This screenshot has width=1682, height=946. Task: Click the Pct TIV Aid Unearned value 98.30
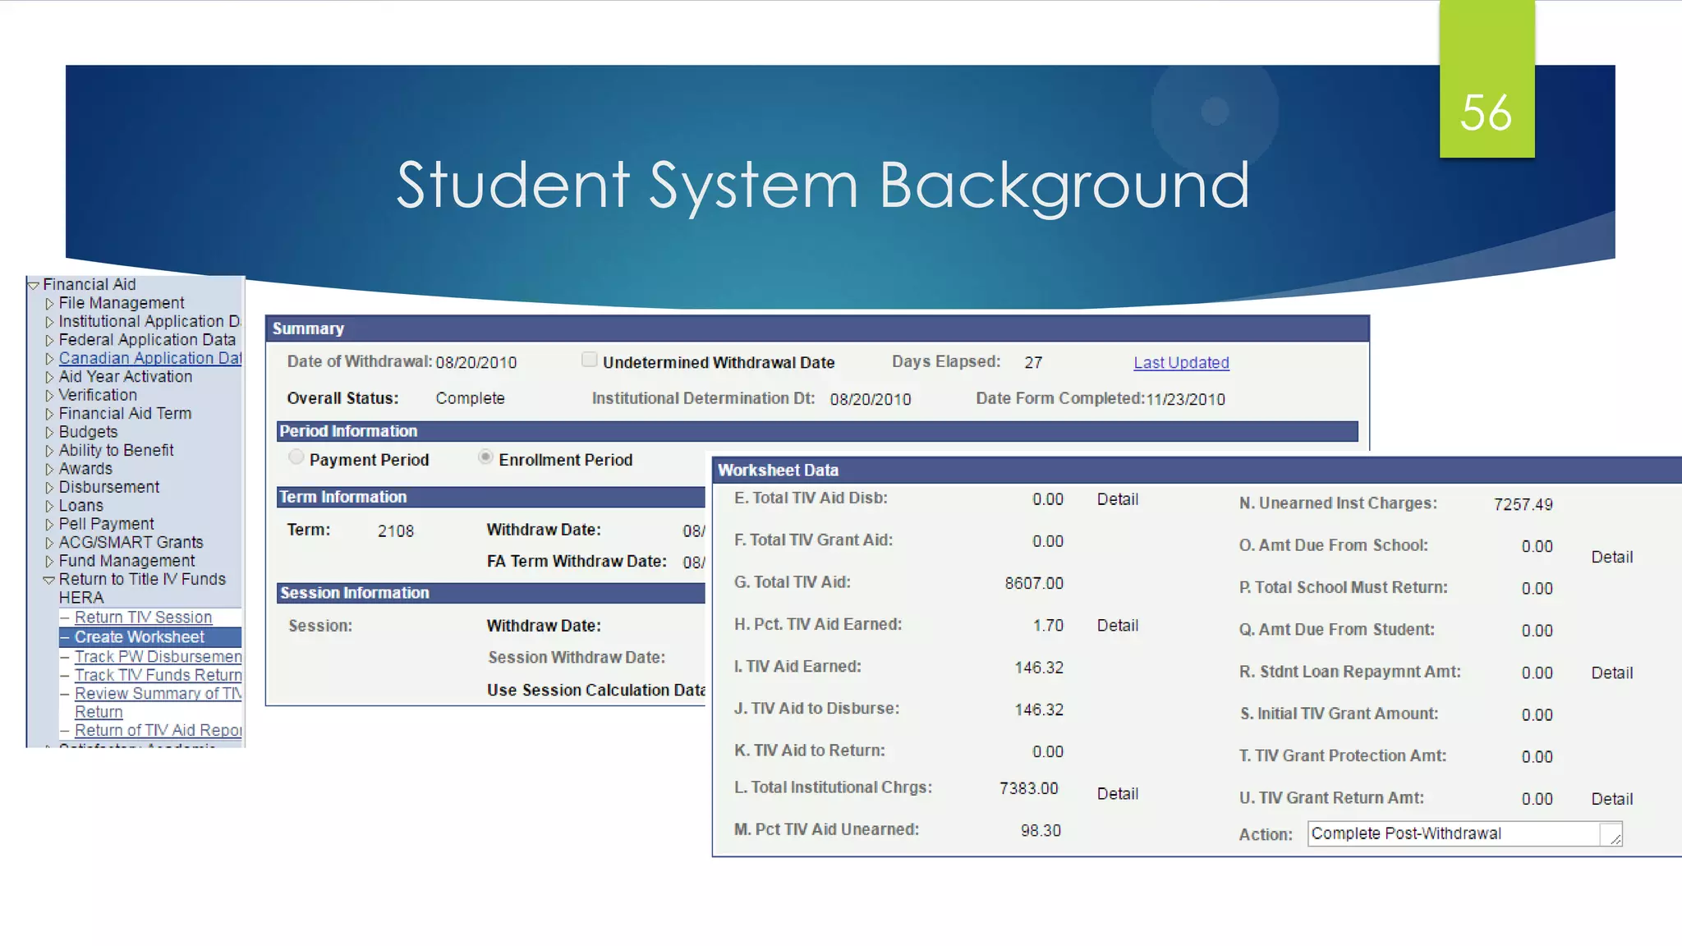(x=1041, y=831)
